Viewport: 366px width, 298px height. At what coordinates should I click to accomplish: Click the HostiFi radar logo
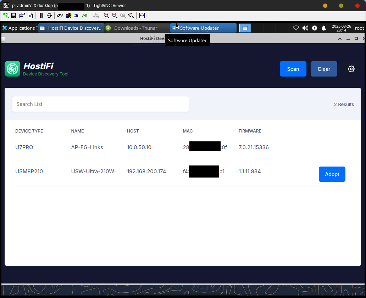(12, 69)
